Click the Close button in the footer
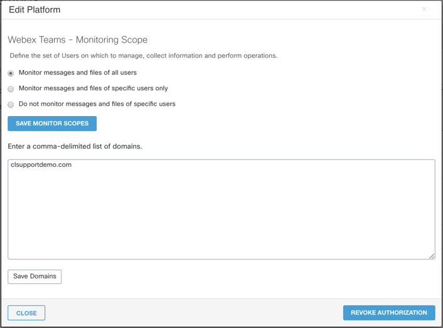The height and width of the screenshot is (328, 443). click(x=26, y=313)
